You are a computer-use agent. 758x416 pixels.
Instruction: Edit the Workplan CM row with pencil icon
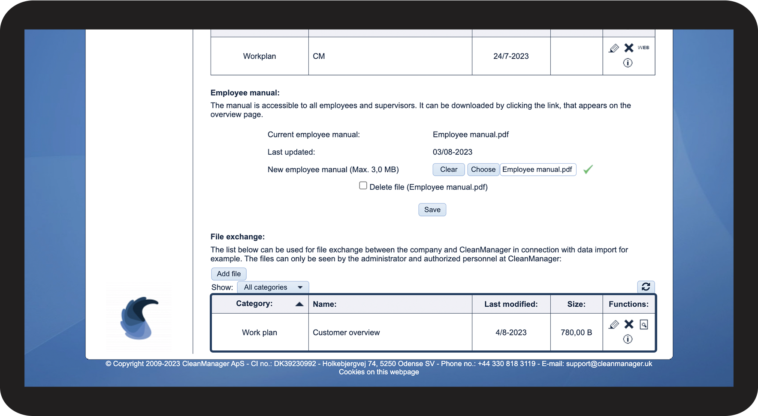click(x=614, y=48)
